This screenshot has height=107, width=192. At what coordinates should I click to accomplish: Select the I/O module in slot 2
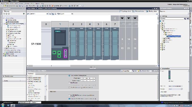tap(73, 44)
